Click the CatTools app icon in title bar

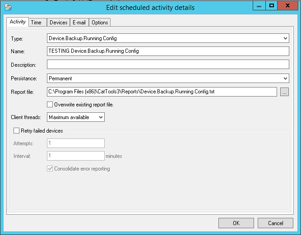pos(8,7)
